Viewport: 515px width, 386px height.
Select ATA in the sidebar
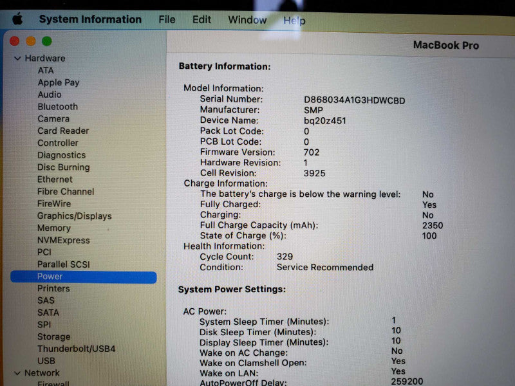pyautogui.click(x=46, y=71)
